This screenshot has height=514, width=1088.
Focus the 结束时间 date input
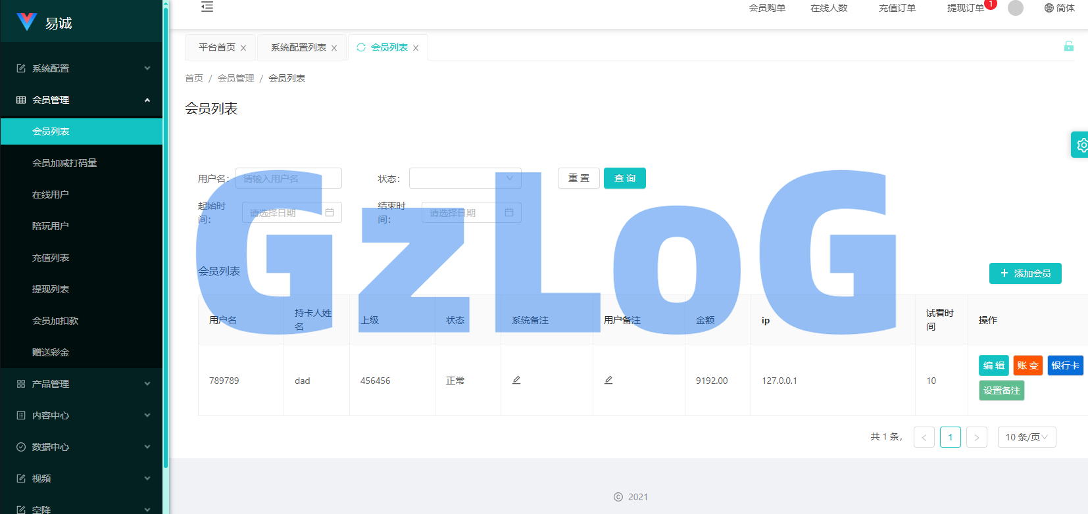coord(472,212)
